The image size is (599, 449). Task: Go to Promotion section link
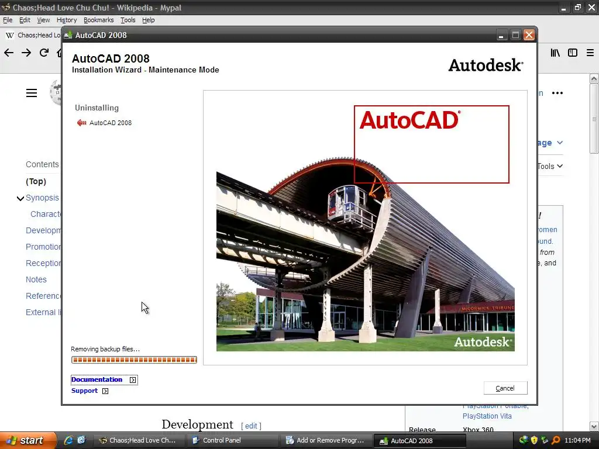click(x=43, y=247)
